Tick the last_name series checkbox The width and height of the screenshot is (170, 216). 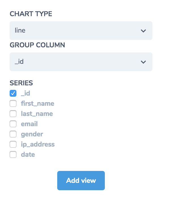13,114
